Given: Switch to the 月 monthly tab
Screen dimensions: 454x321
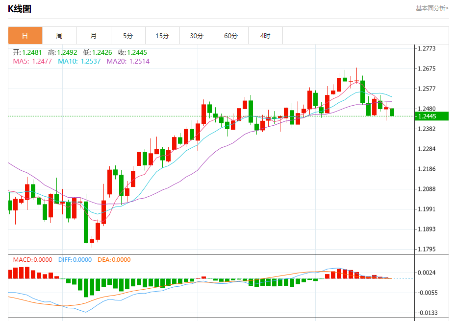Looking at the screenshot, I should (94, 36).
